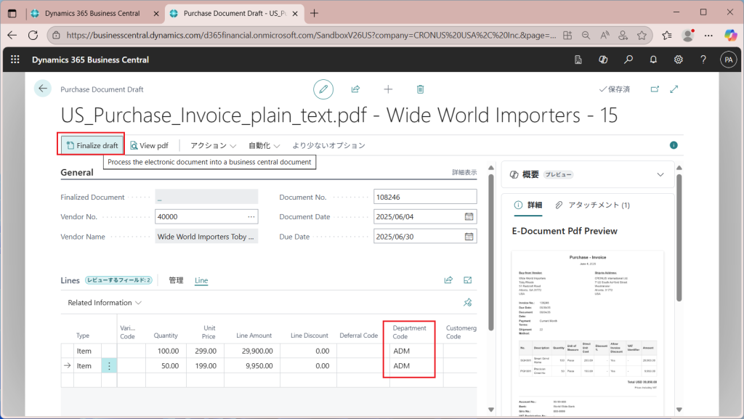This screenshot has width=744, height=419.
Task: Click the edit pencil icon
Action: [323, 89]
